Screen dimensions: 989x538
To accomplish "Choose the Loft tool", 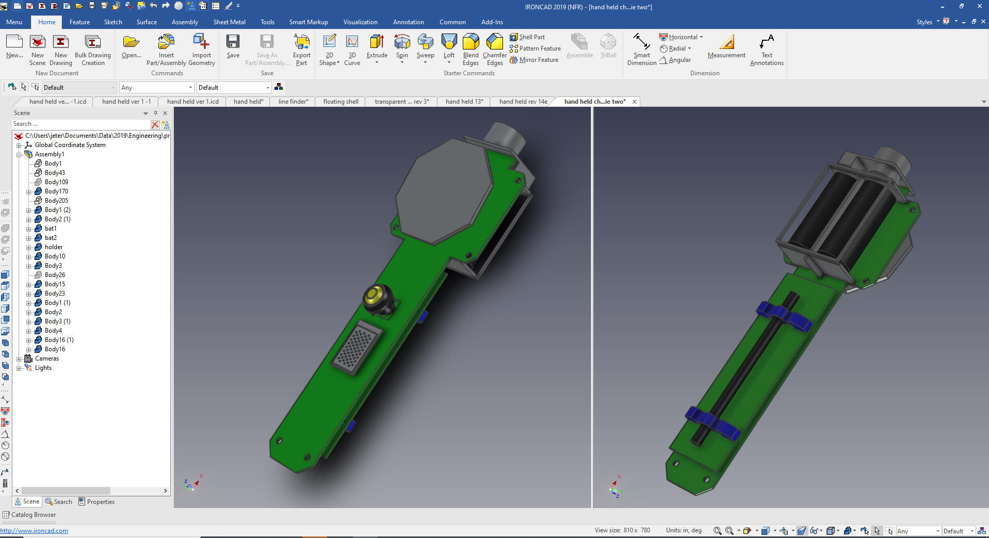I will coord(449,43).
